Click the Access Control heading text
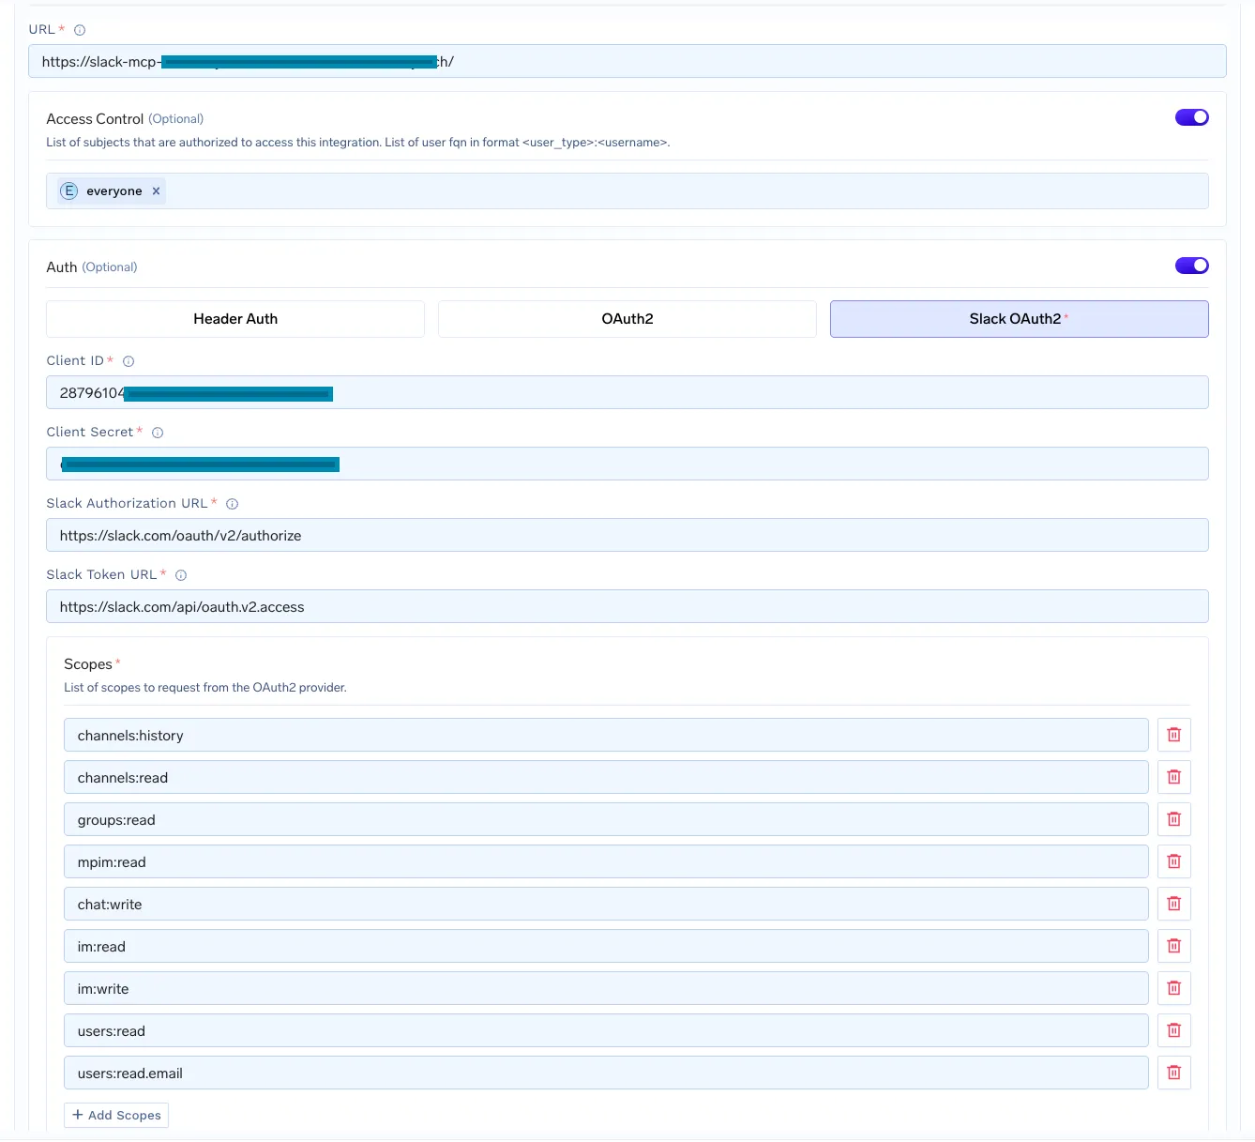 95,119
